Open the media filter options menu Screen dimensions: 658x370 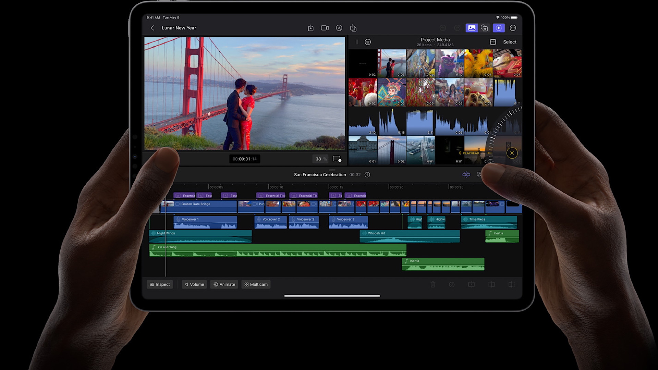367,42
